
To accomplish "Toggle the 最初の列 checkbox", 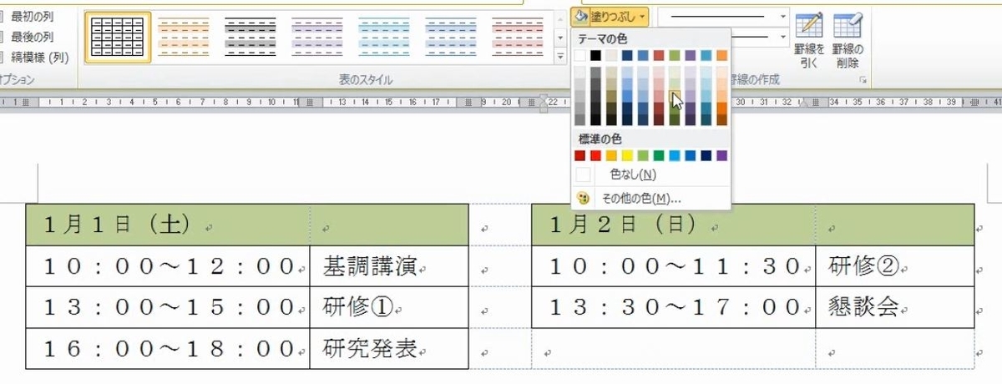I will [3, 15].
